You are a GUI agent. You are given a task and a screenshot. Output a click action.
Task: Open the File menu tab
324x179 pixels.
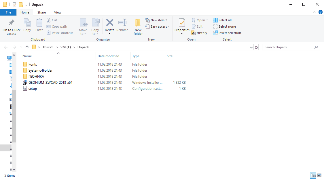click(x=8, y=12)
